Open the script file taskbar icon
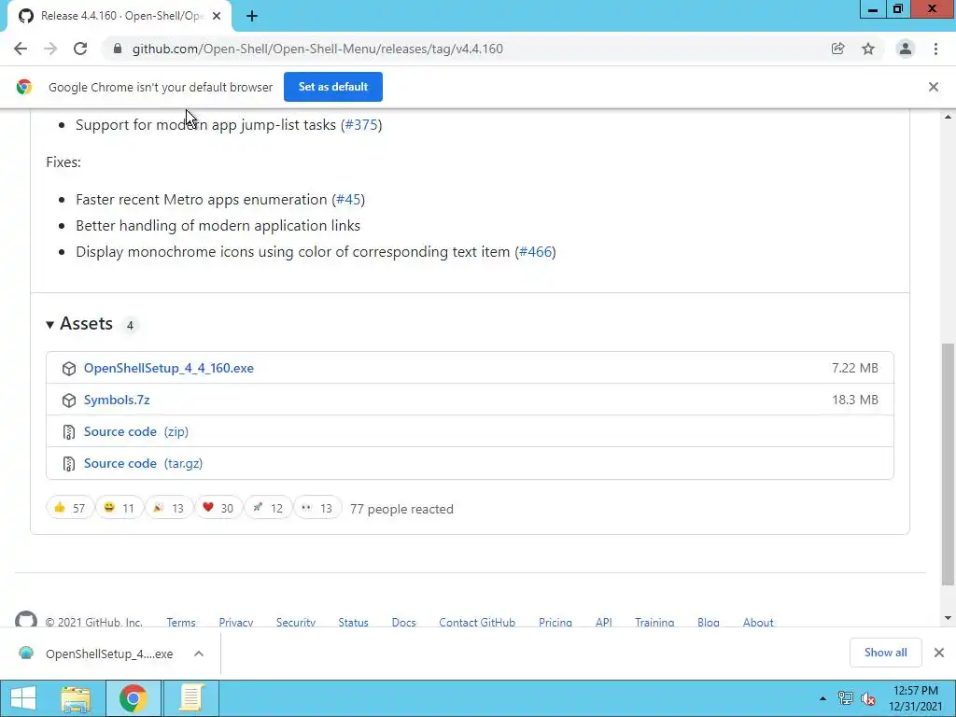Viewport: 956px width, 717px height. [190, 698]
